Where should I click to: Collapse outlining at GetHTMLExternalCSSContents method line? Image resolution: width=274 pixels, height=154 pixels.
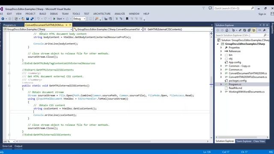(9, 86)
